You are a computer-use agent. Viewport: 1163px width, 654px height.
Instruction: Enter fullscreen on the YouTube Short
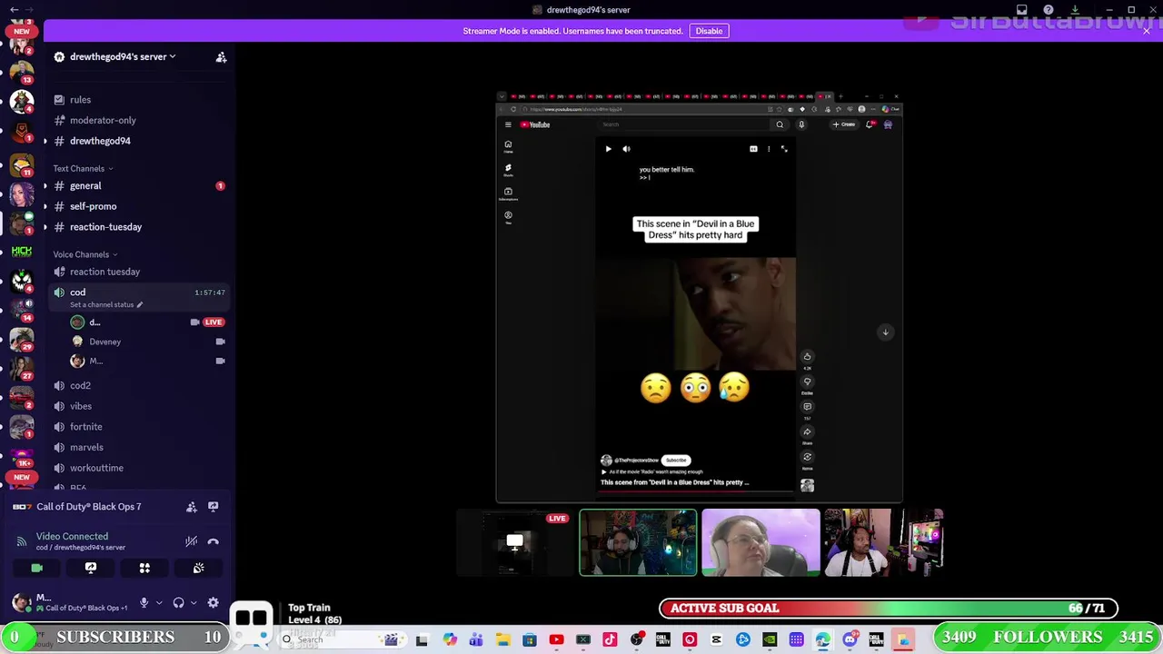pos(784,149)
